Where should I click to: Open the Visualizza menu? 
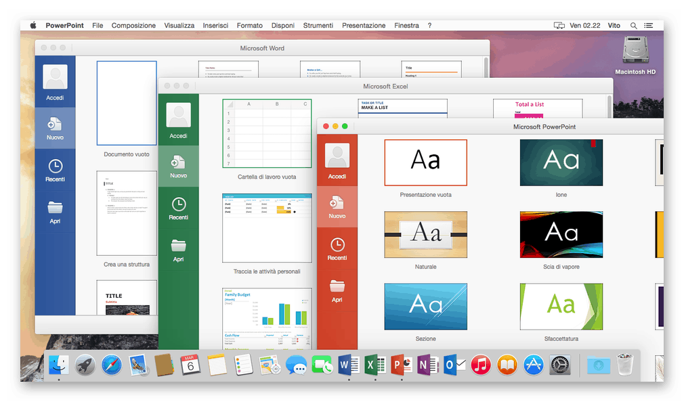[x=179, y=26]
